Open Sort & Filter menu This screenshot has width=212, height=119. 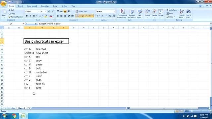182,14
